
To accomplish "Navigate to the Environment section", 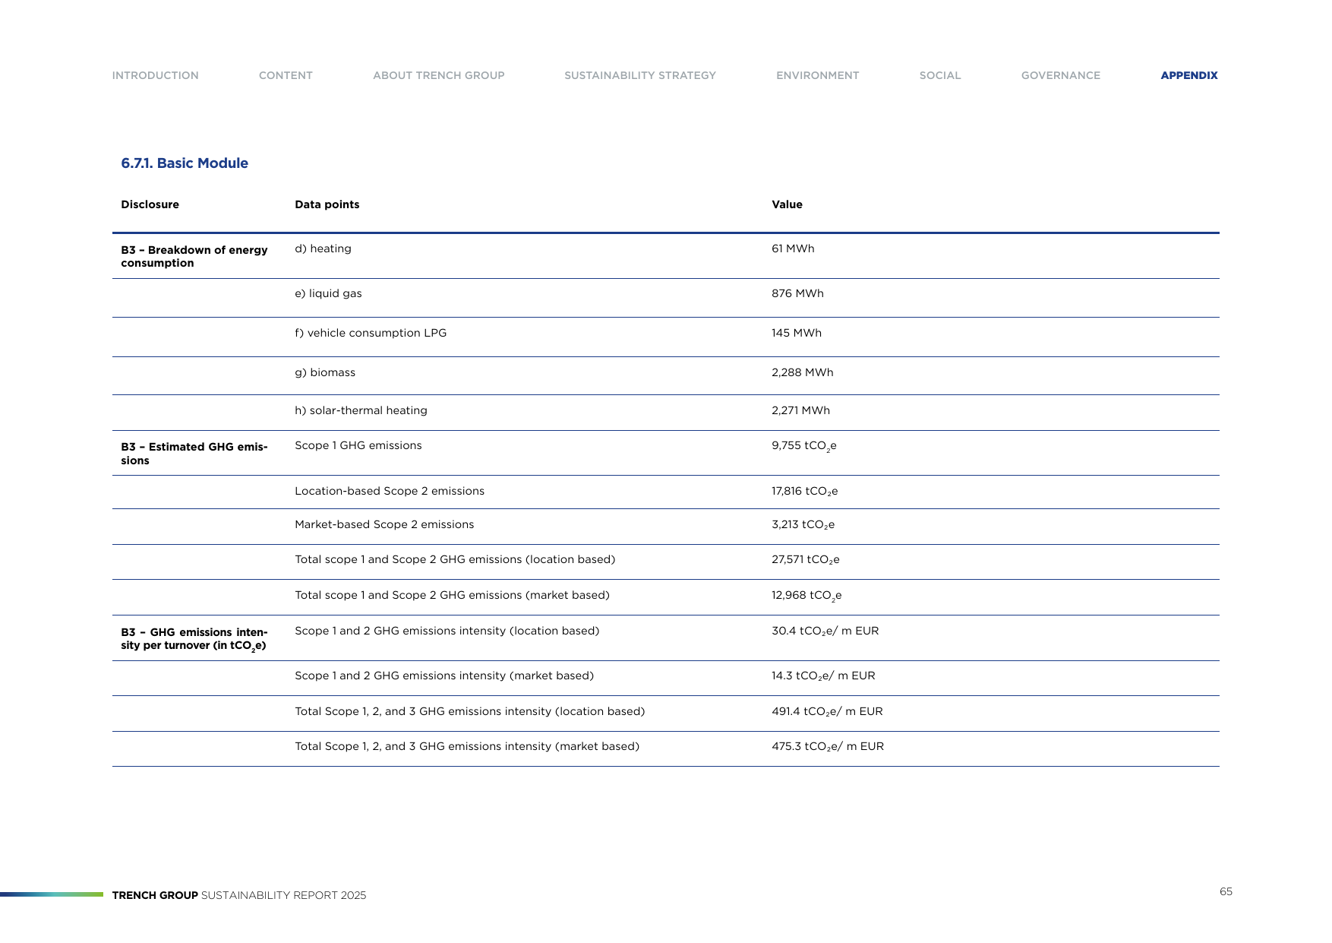I will coord(818,75).
